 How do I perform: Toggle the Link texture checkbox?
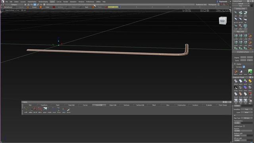click(x=244, y=126)
